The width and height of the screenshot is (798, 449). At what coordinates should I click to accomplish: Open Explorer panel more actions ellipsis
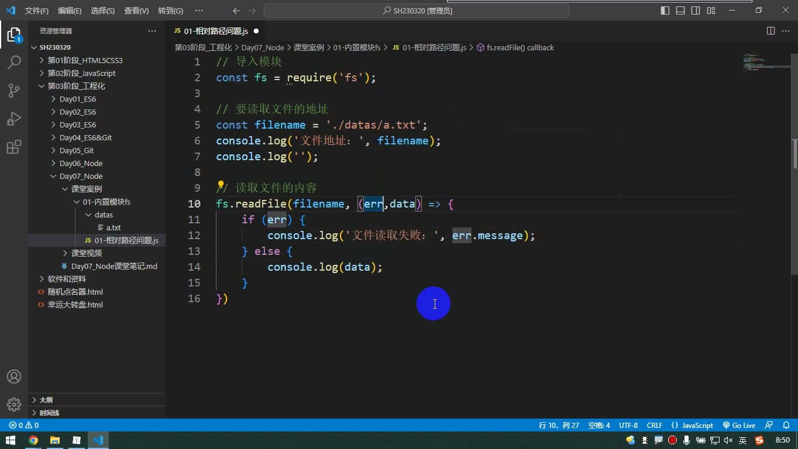tap(152, 31)
